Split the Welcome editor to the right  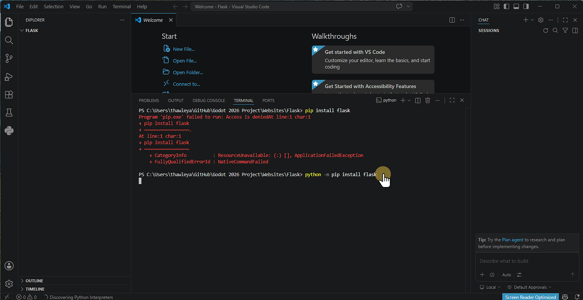452,20
